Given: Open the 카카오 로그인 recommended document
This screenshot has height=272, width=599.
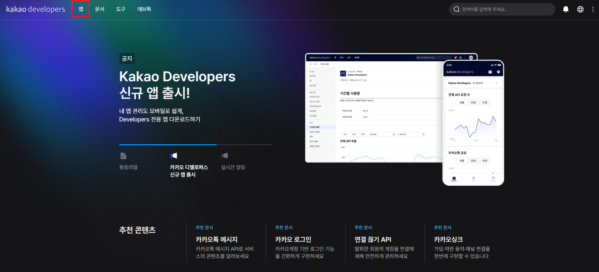Looking at the screenshot, I should coord(293,239).
